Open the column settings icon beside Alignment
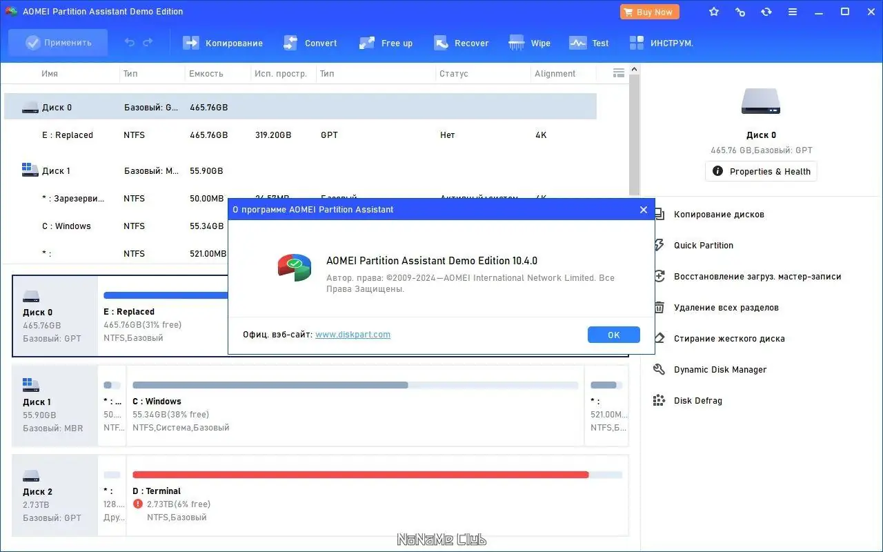This screenshot has height=552, width=883. point(619,73)
